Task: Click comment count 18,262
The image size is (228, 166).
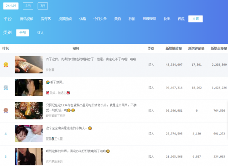Action: coord(197,88)
